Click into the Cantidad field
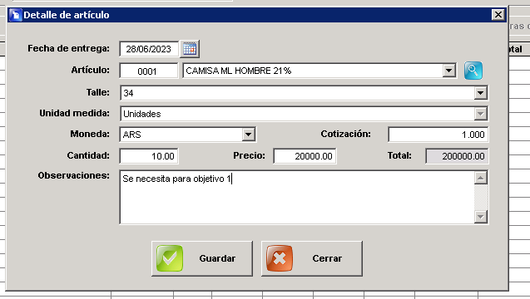The height and width of the screenshot is (299, 530). 149,156
